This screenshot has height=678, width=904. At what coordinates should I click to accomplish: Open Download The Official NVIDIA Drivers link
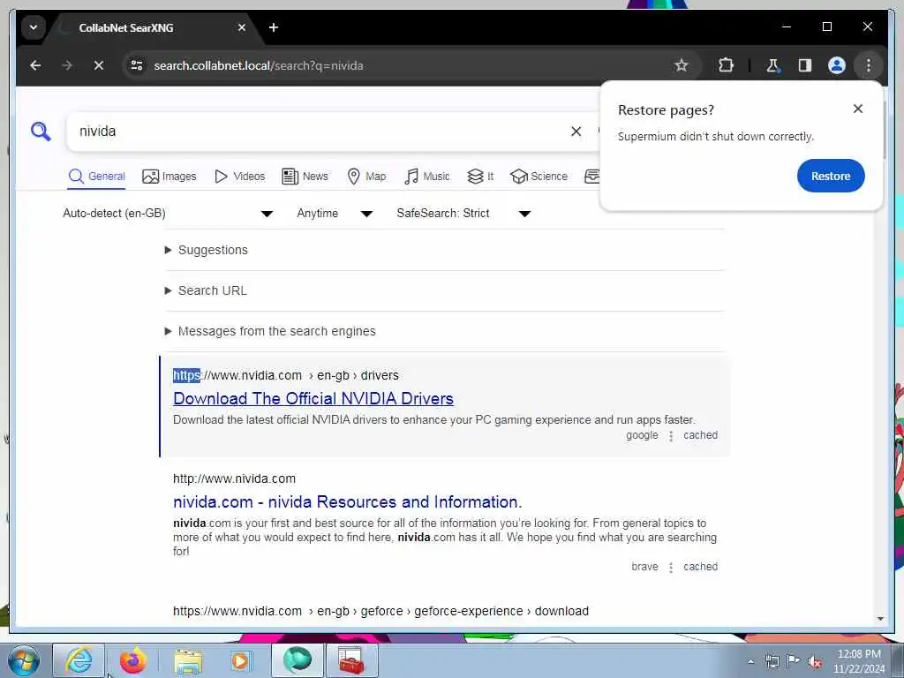point(313,399)
